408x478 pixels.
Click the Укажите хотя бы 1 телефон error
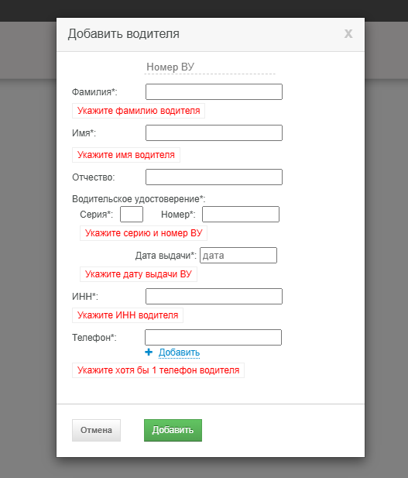pos(159,370)
